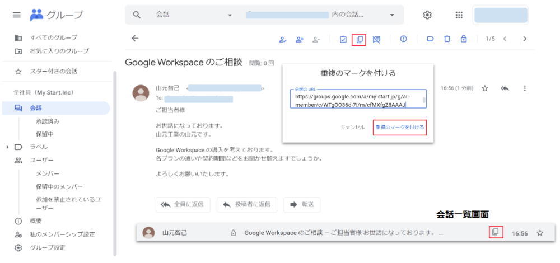Select ユーザー in the sidebar

[41, 160]
